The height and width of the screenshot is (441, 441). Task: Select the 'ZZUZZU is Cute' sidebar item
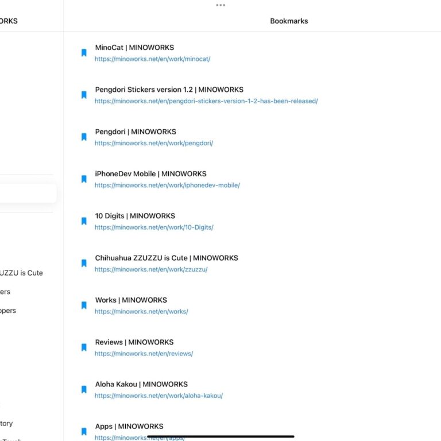point(22,273)
